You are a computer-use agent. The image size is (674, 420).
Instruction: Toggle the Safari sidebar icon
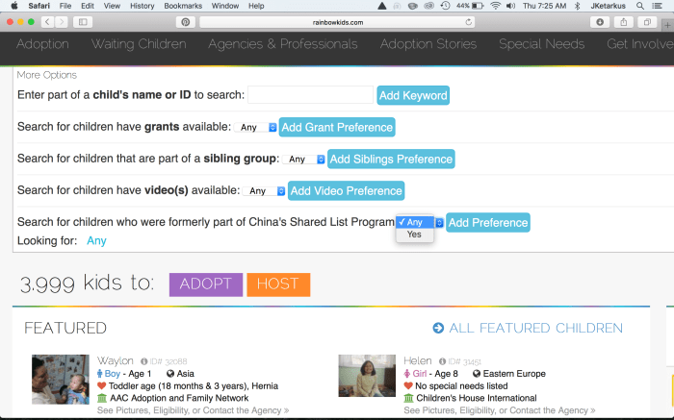coord(82,21)
